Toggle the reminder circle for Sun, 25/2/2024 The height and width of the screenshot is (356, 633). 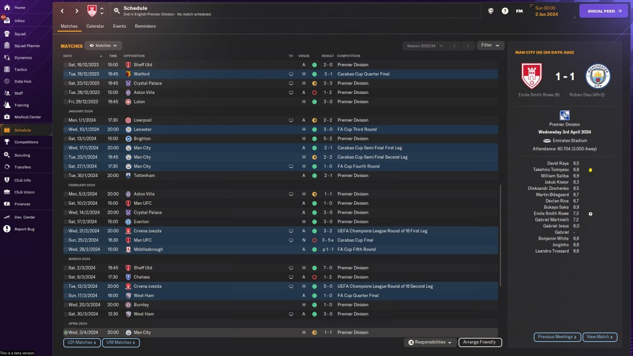point(66,240)
